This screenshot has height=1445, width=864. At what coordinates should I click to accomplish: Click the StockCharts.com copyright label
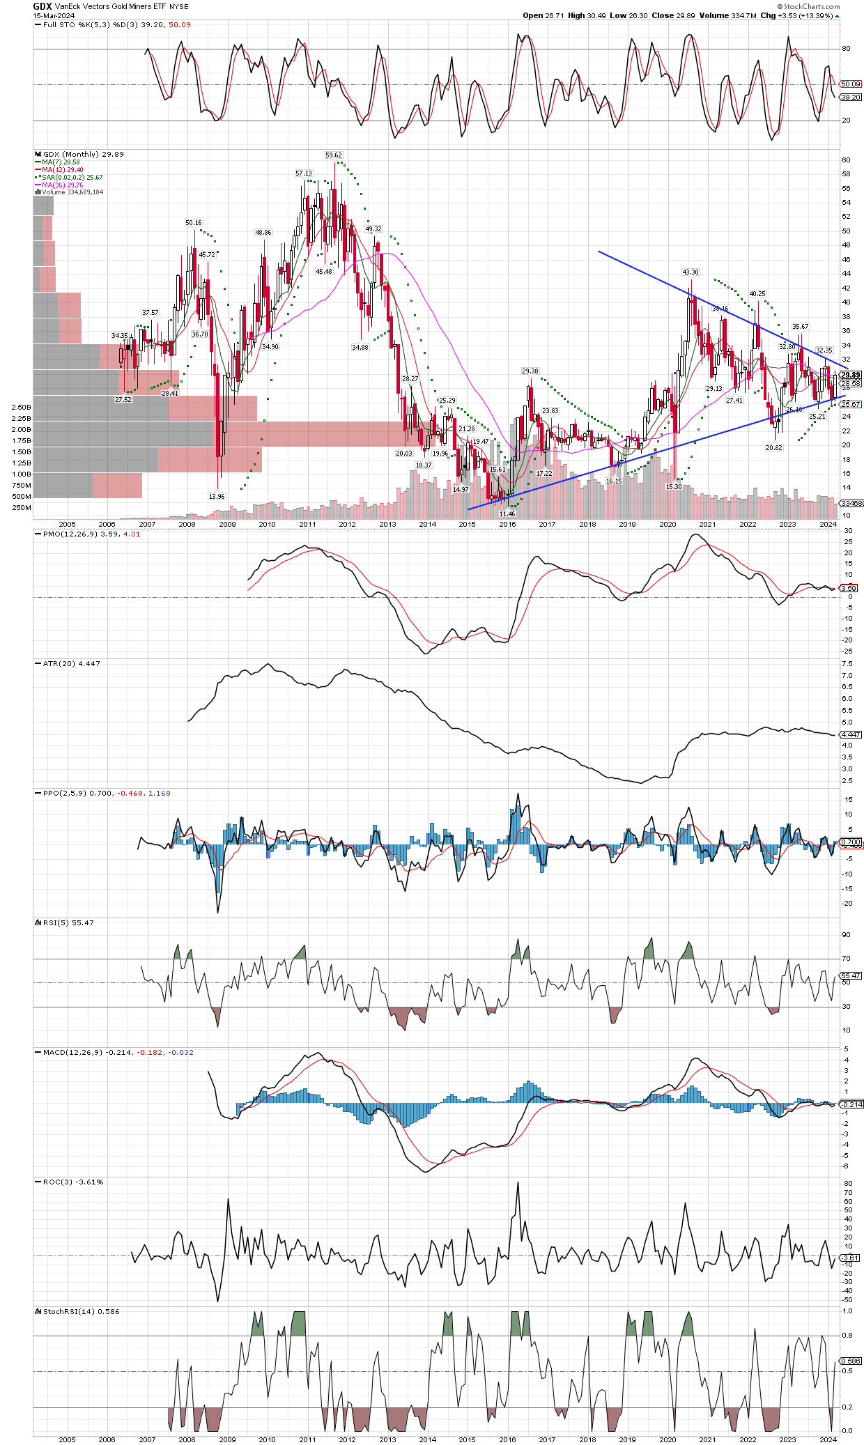point(808,6)
